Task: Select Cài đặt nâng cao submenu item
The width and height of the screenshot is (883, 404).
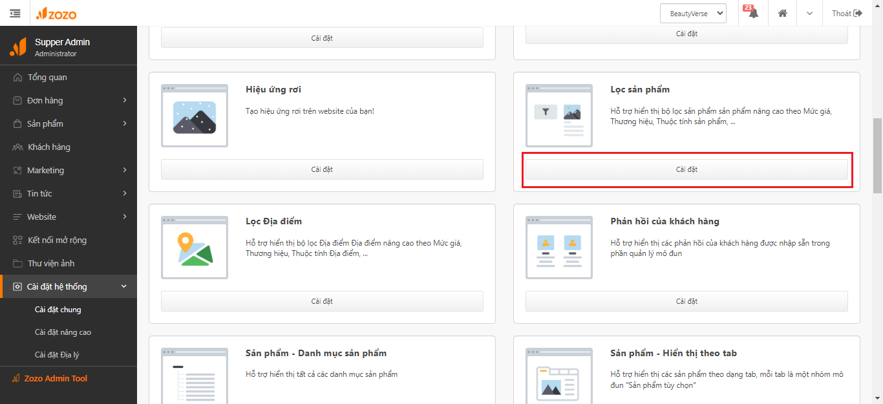Action: [x=63, y=332]
